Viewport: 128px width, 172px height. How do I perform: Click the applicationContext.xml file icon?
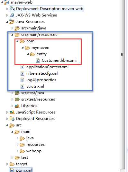pos(22,67)
